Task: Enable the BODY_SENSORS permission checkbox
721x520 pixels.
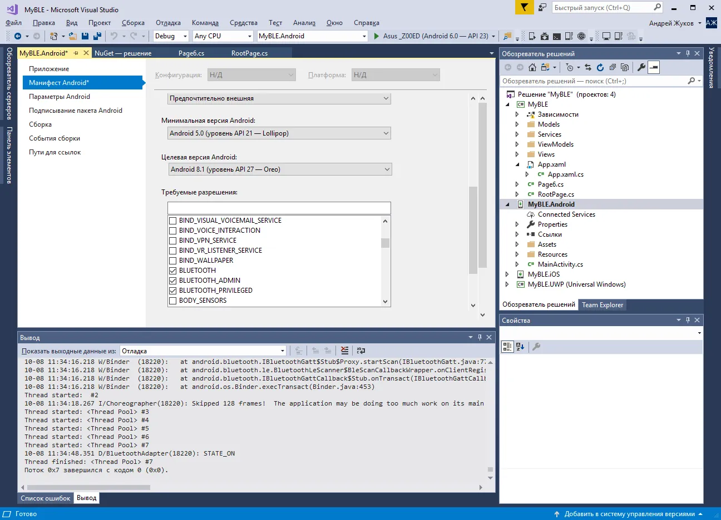Action: [x=172, y=301]
